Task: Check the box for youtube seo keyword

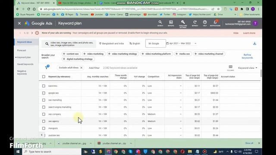Action: pyautogui.click(x=44, y=135)
